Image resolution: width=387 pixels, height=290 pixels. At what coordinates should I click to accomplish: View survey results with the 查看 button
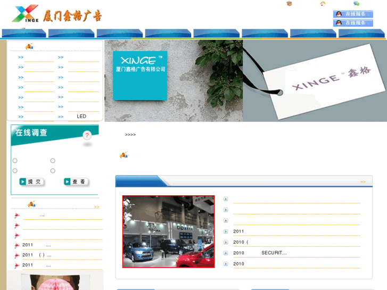(76, 182)
